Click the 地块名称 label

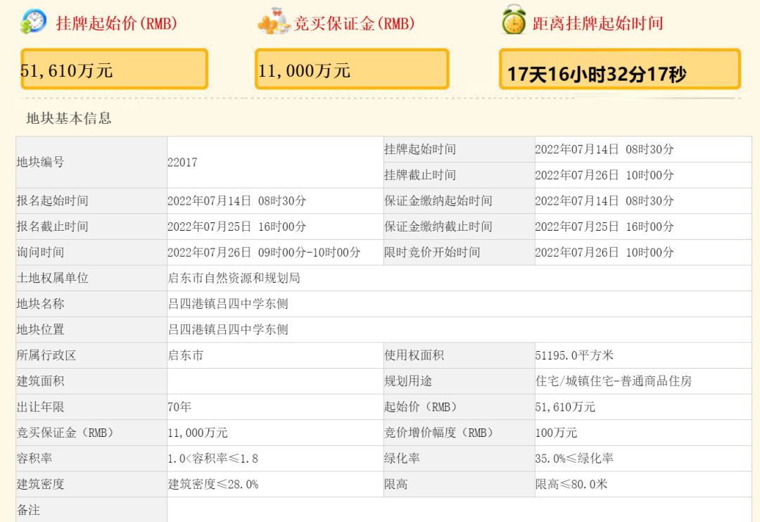pos(40,304)
